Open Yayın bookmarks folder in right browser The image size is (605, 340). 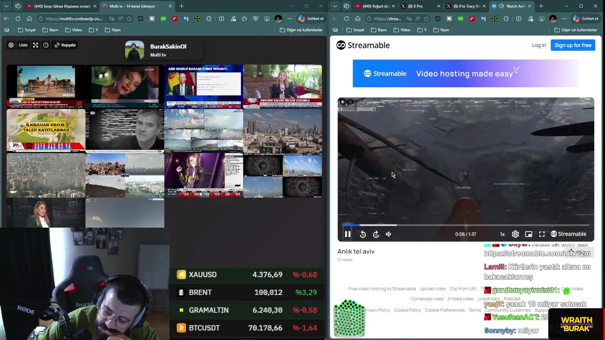tap(441, 30)
